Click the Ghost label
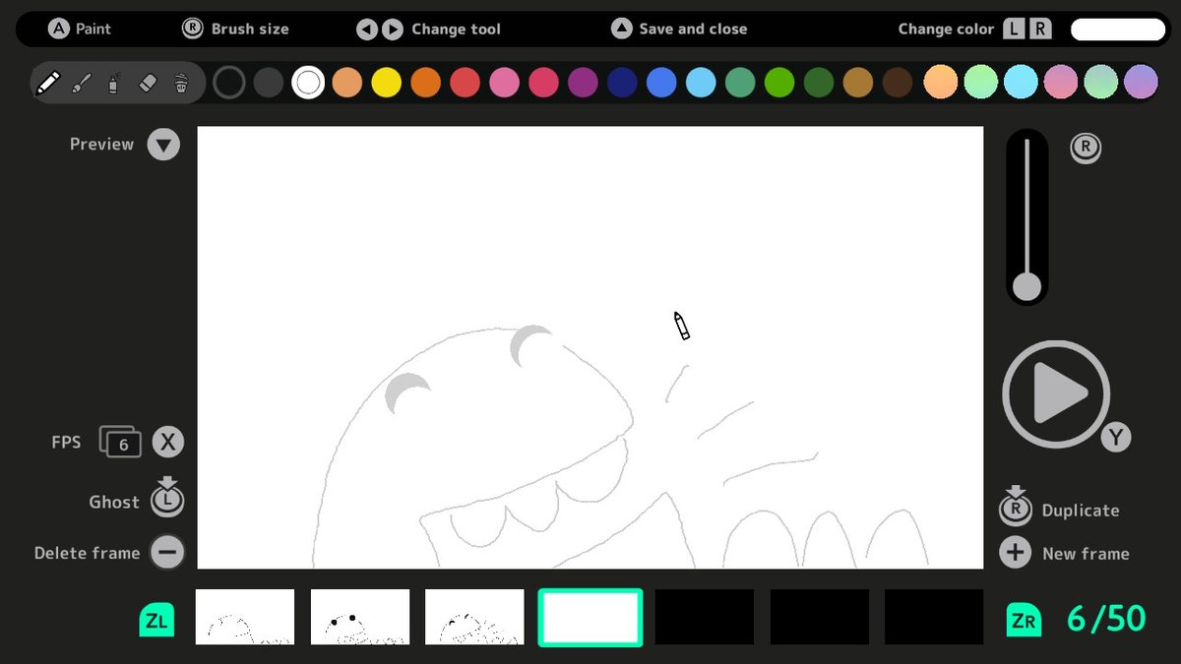The image size is (1181, 664). [114, 502]
